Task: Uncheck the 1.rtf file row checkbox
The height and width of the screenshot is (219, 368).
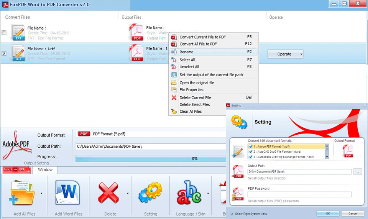Action: coord(4,54)
